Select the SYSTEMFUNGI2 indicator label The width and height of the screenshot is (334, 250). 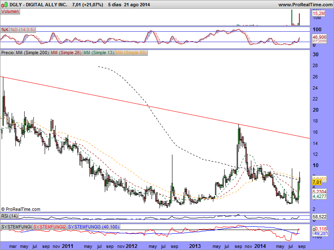tap(50, 227)
